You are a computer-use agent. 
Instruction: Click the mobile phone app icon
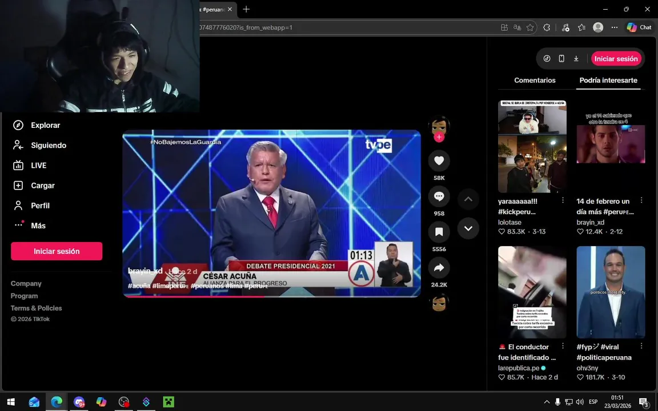[561, 59]
